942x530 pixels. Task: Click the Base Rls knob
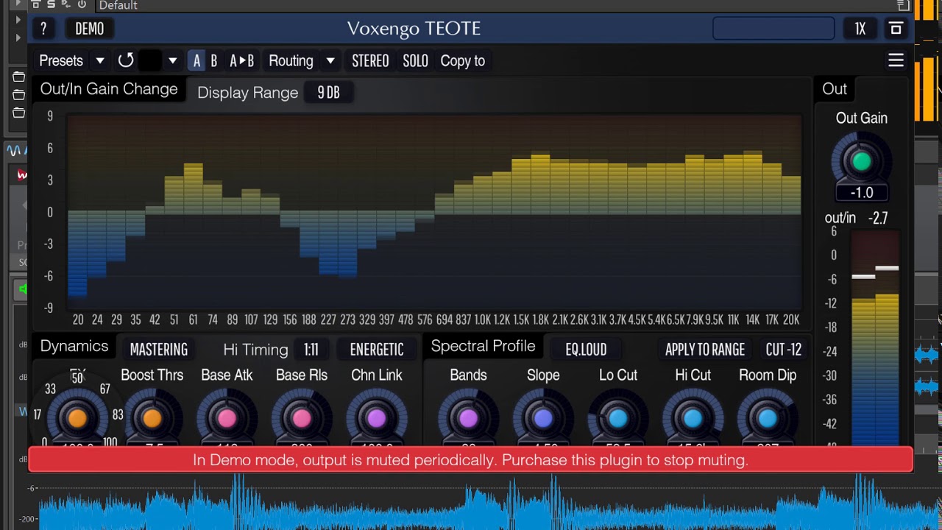(302, 418)
